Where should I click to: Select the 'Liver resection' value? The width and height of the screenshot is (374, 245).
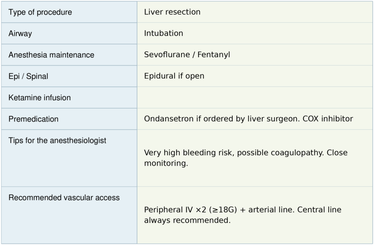172,12
